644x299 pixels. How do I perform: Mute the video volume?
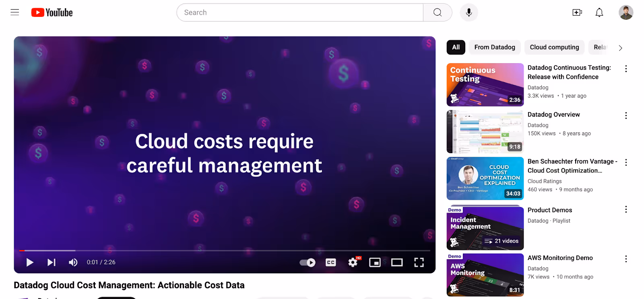point(73,262)
